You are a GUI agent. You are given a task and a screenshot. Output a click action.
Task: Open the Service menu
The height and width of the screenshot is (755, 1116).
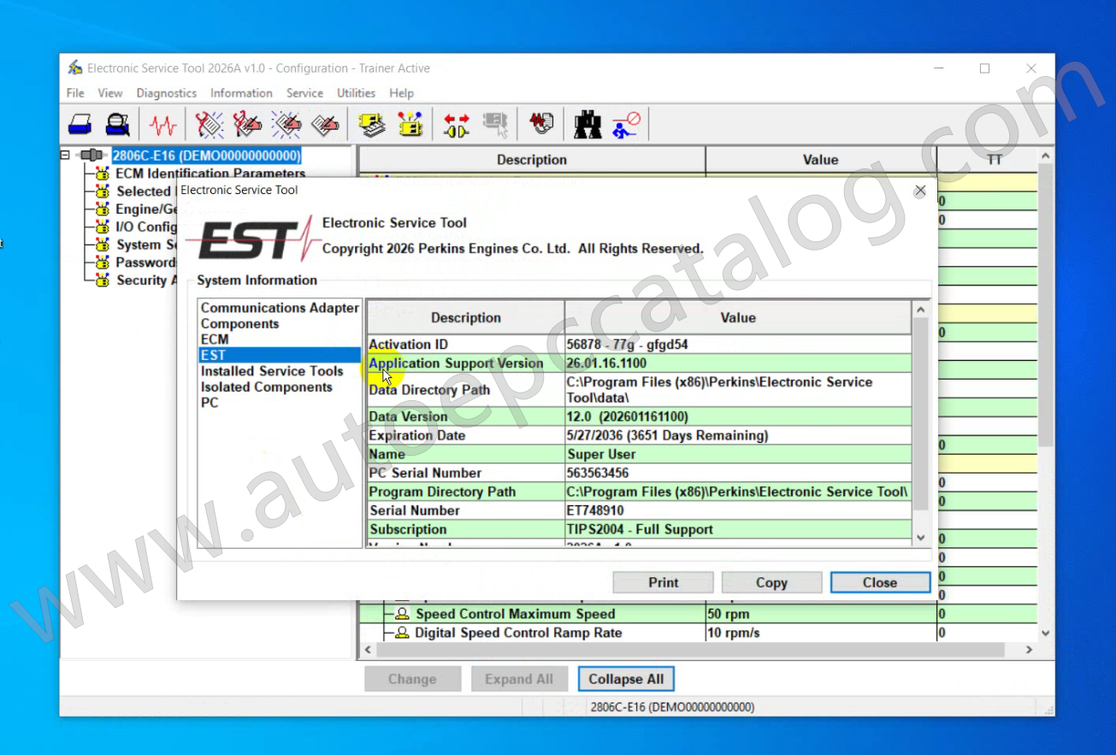(x=304, y=93)
